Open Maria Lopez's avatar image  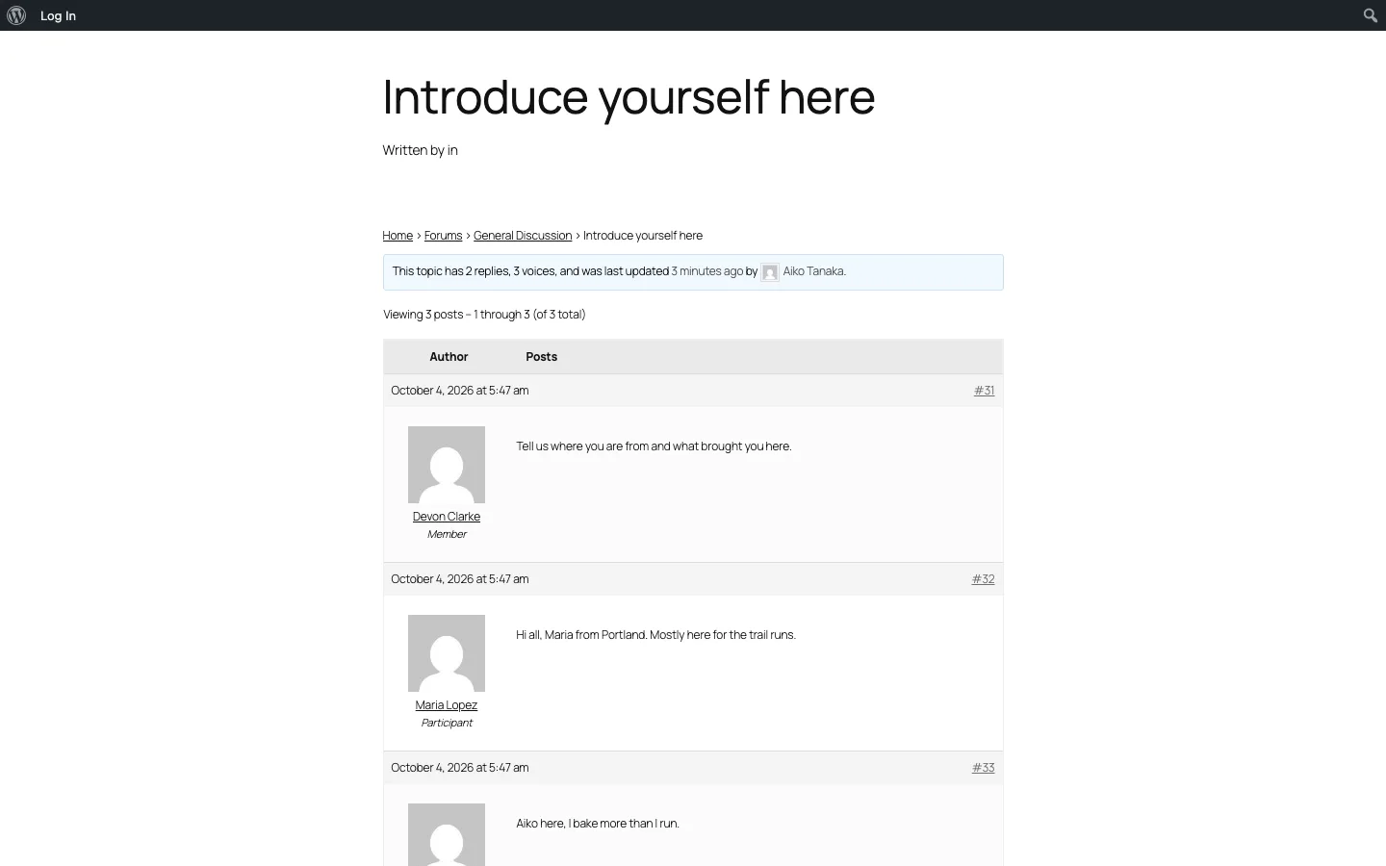[x=447, y=653]
